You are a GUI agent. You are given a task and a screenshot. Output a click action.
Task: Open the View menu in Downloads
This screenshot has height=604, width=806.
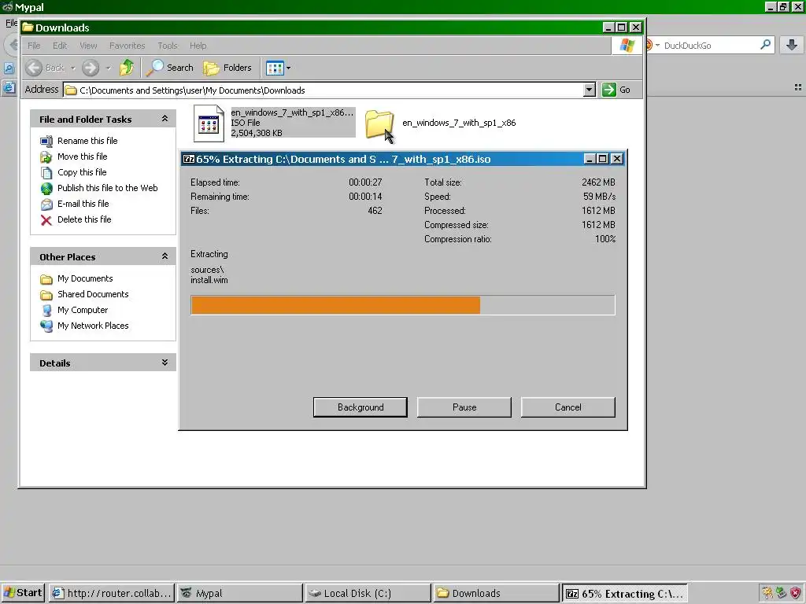88,46
